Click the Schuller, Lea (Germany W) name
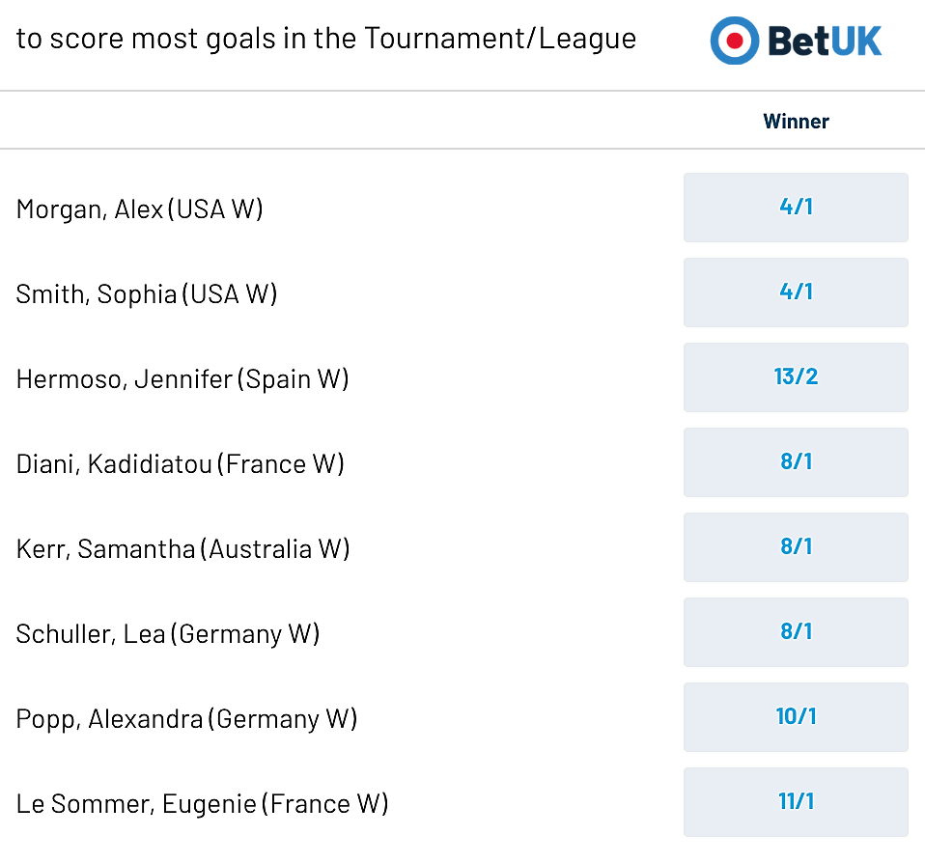This screenshot has width=925, height=863. coord(168,634)
